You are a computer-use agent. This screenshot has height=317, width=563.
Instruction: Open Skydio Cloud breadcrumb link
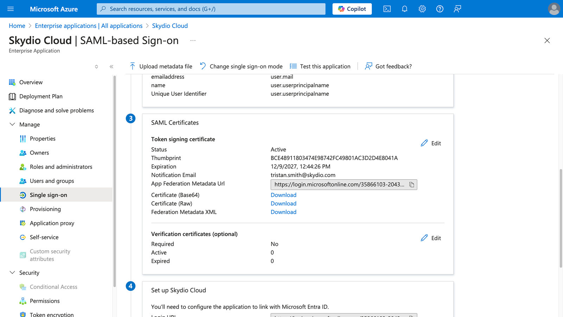pos(170,26)
